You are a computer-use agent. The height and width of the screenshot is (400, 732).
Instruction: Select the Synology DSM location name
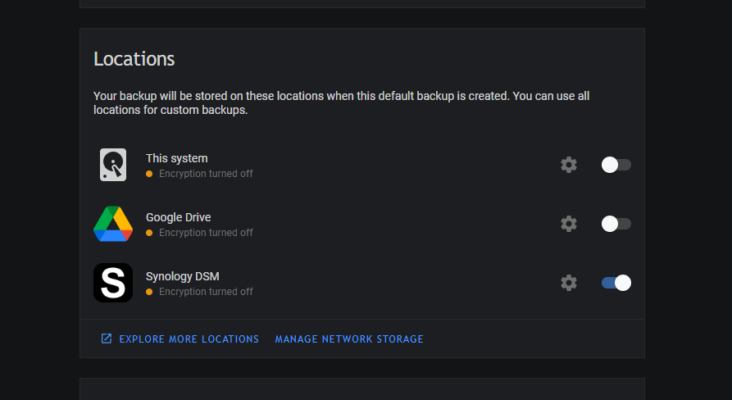(182, 276)
